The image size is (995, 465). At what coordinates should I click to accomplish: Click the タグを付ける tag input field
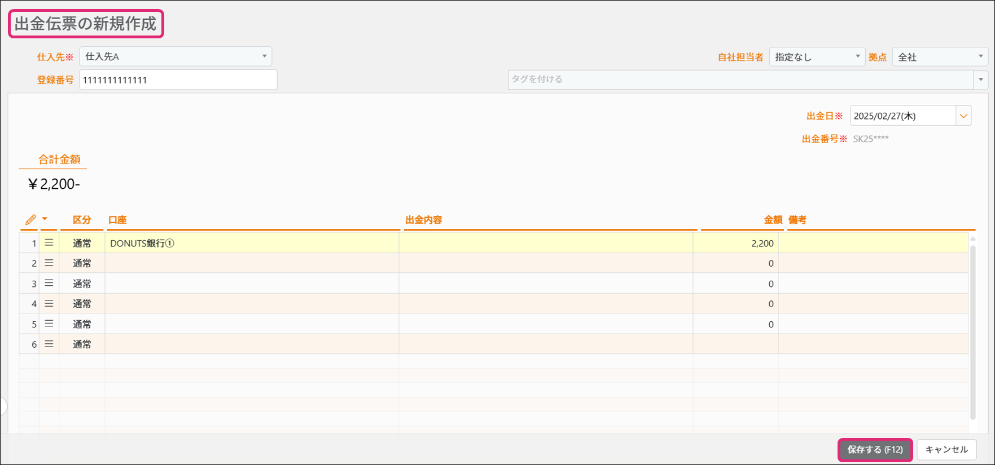pyautogui.click(x=740, y=79)
